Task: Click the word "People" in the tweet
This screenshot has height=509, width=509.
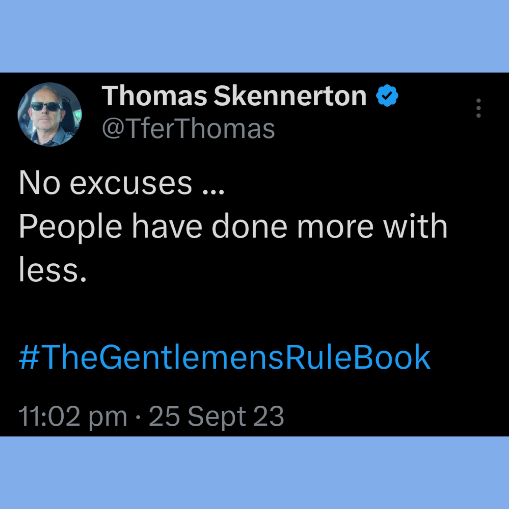Action: point(70,227)
